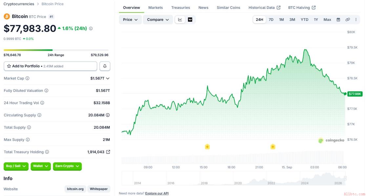366x196 pixels.
Task: Open Circulating Supply label info icon
Action: tap(39, 115)
